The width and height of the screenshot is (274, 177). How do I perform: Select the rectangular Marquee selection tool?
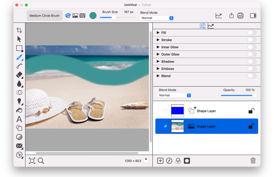[19, 48]
